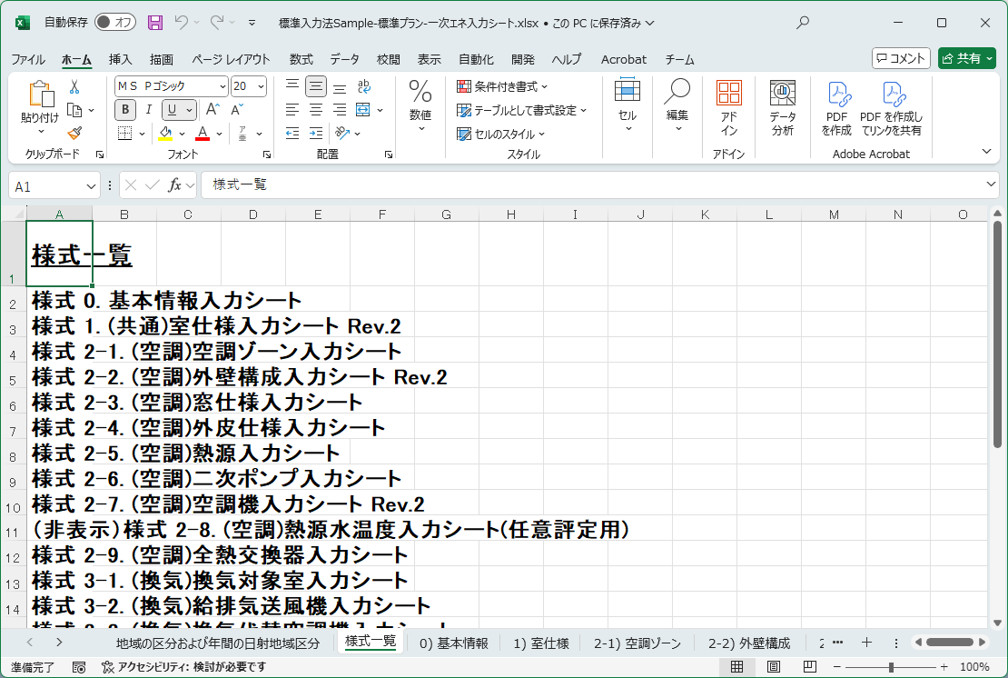Screen dimensions: 1008x678
Task: Toggle Underline formatting
Action: click(x=172, y=110)
